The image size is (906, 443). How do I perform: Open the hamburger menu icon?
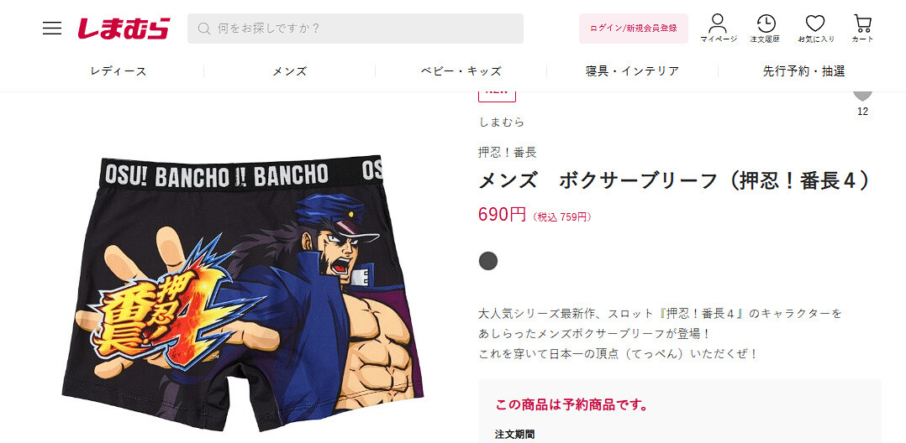(x=52, y=29)
